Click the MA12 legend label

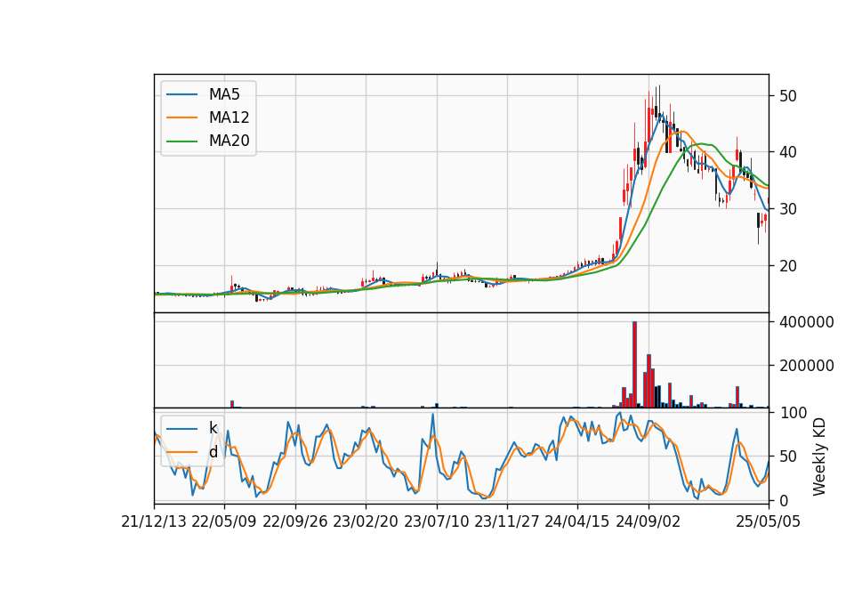(x=229, y=117)
